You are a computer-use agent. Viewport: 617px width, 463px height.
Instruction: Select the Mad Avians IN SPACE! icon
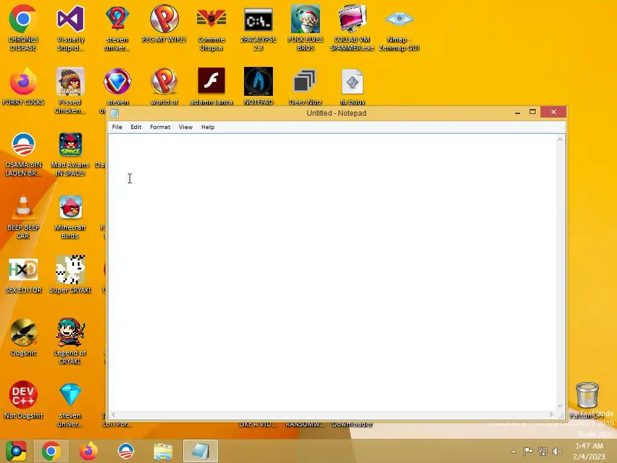pyautogui.click(x=70, y=154)
